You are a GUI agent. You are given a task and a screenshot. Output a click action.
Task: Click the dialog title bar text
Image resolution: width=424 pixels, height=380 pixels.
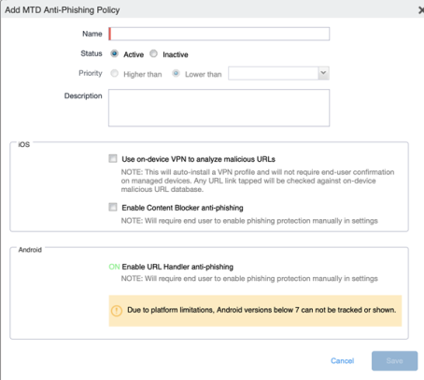[63, 10]
